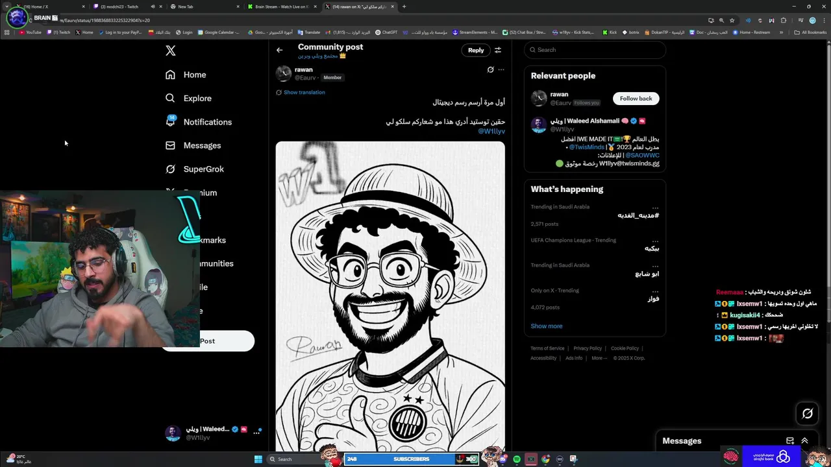Open SuperGrok from sidebar
The width and height of the screenshot is (831, 467).
(194, 169)
